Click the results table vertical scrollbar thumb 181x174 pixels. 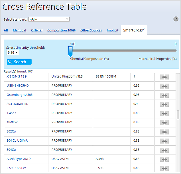[x=178, y=115]
